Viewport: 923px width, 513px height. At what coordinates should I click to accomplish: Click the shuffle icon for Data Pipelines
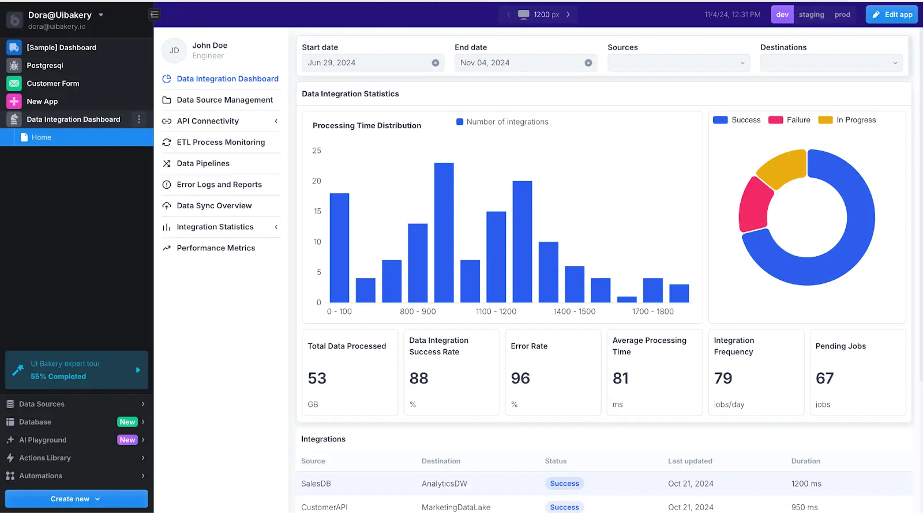pos(167,163)
